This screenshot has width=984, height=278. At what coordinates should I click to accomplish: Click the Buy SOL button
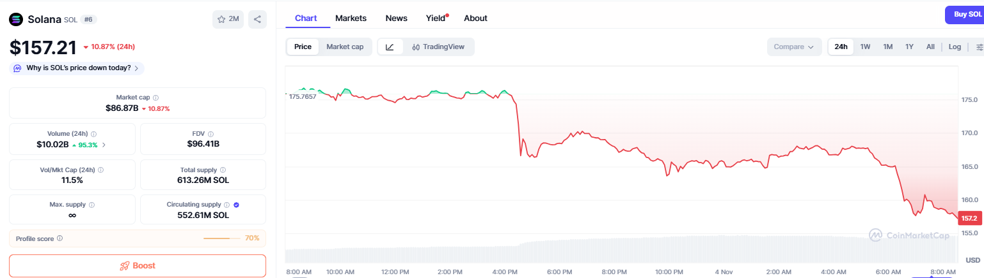(x=964, y=14)
